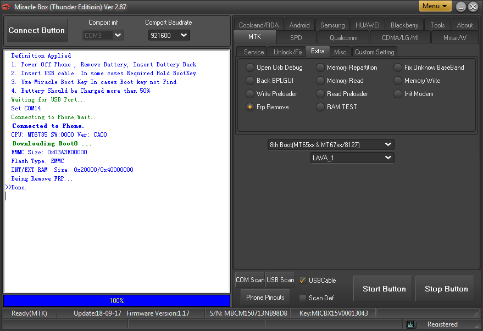This screenshot has width=483, height=331.
Task: Select the RAM TEST radio option
Action: tap(320, 107)
